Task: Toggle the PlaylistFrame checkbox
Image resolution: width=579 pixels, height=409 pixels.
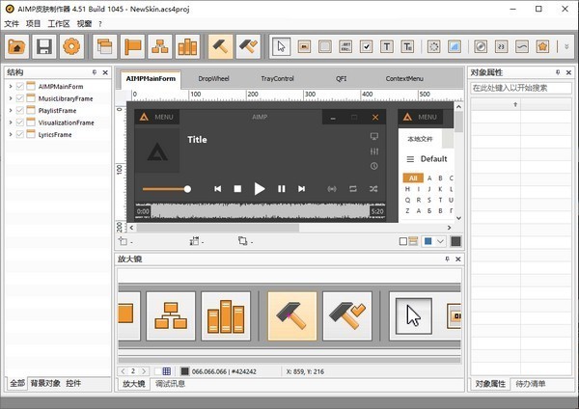Action: [x=20, y=110]
